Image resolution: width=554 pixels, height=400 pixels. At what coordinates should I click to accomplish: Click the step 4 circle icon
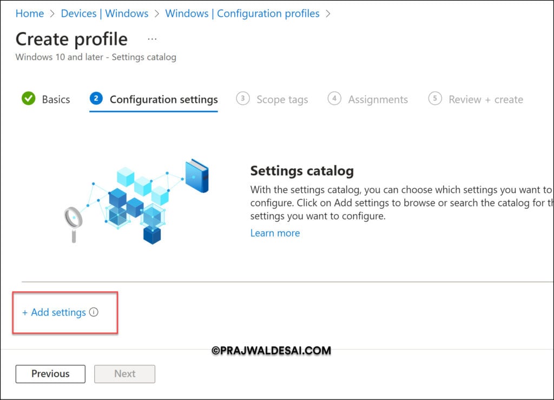click(334, 99)
